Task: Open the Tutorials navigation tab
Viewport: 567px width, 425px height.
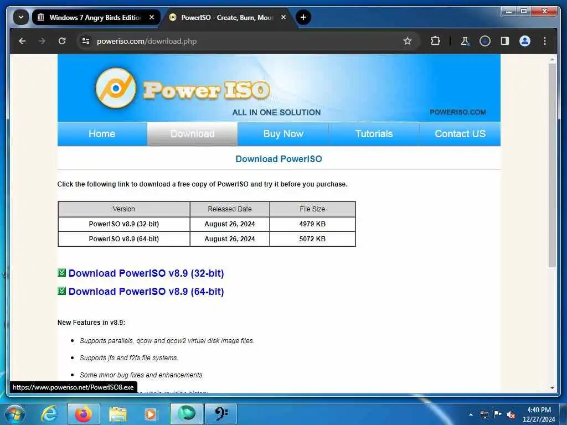Action: click(374, 134)
